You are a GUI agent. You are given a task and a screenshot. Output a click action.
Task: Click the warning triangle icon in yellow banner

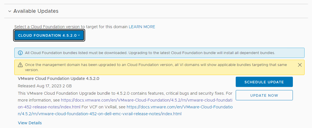point(20,65)
